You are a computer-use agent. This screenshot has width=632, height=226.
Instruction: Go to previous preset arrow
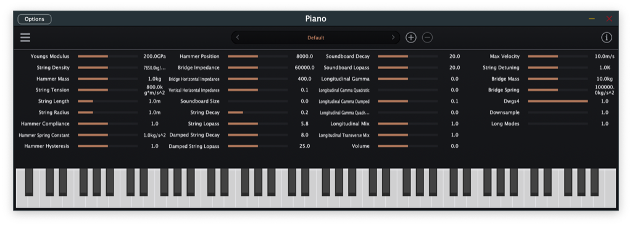(238, 38)
